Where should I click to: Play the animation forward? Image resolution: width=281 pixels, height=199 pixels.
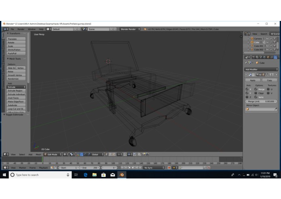tap(133, 168)
